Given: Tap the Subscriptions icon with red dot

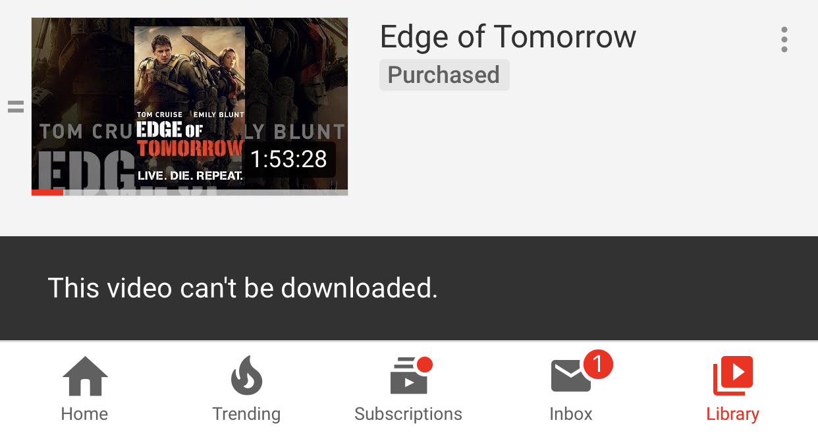Looking at the screenshot, I should [x=410, y=375].
